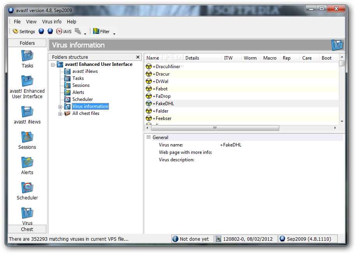Open the File menu

(x=17, y=21)
